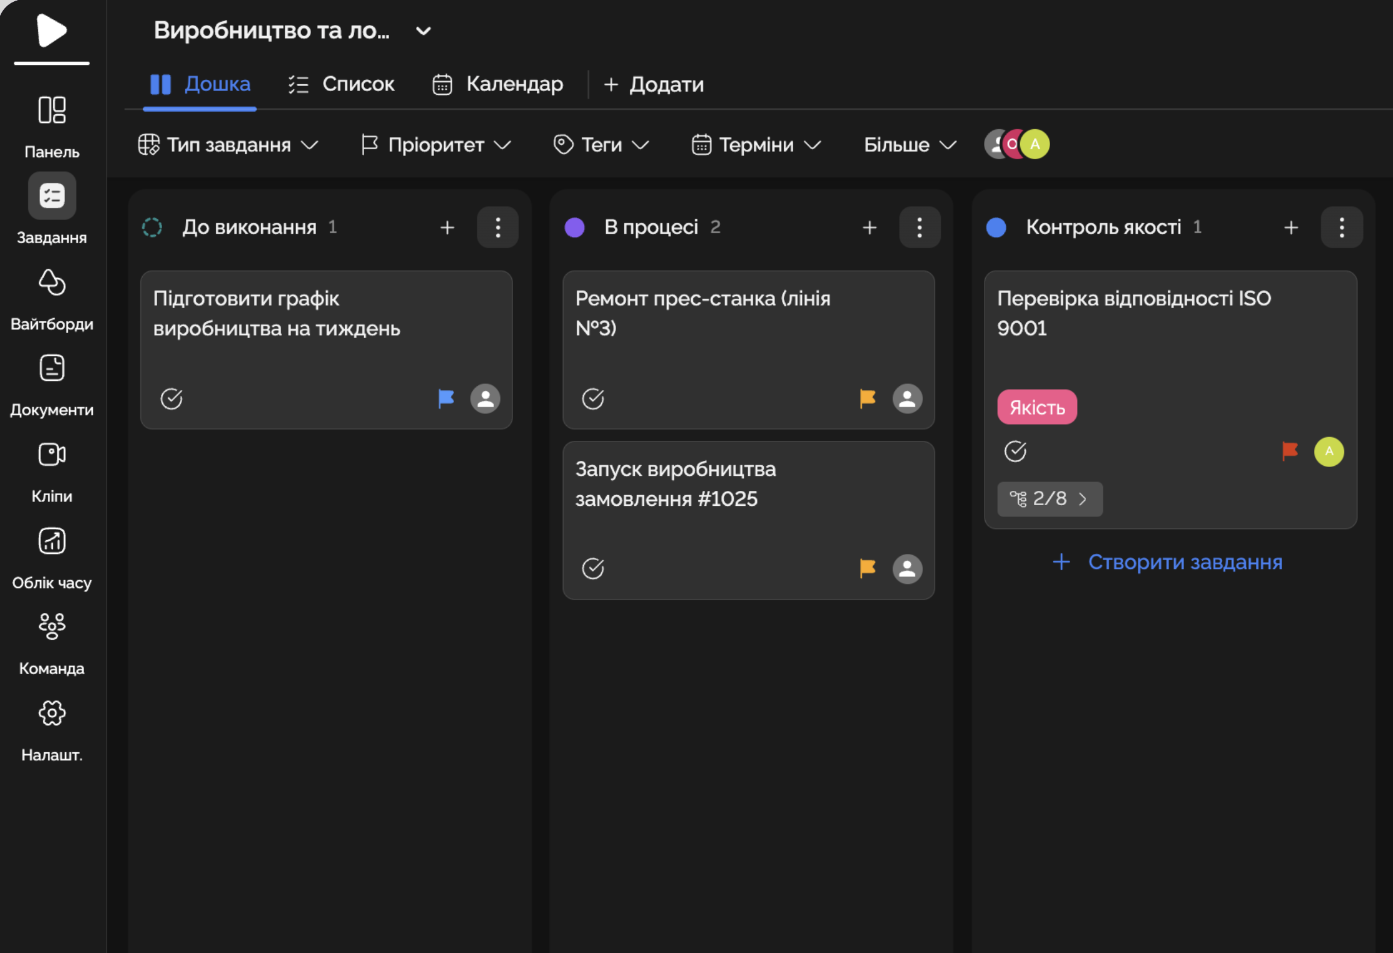Open the Clips section icon

coord(52,455)
